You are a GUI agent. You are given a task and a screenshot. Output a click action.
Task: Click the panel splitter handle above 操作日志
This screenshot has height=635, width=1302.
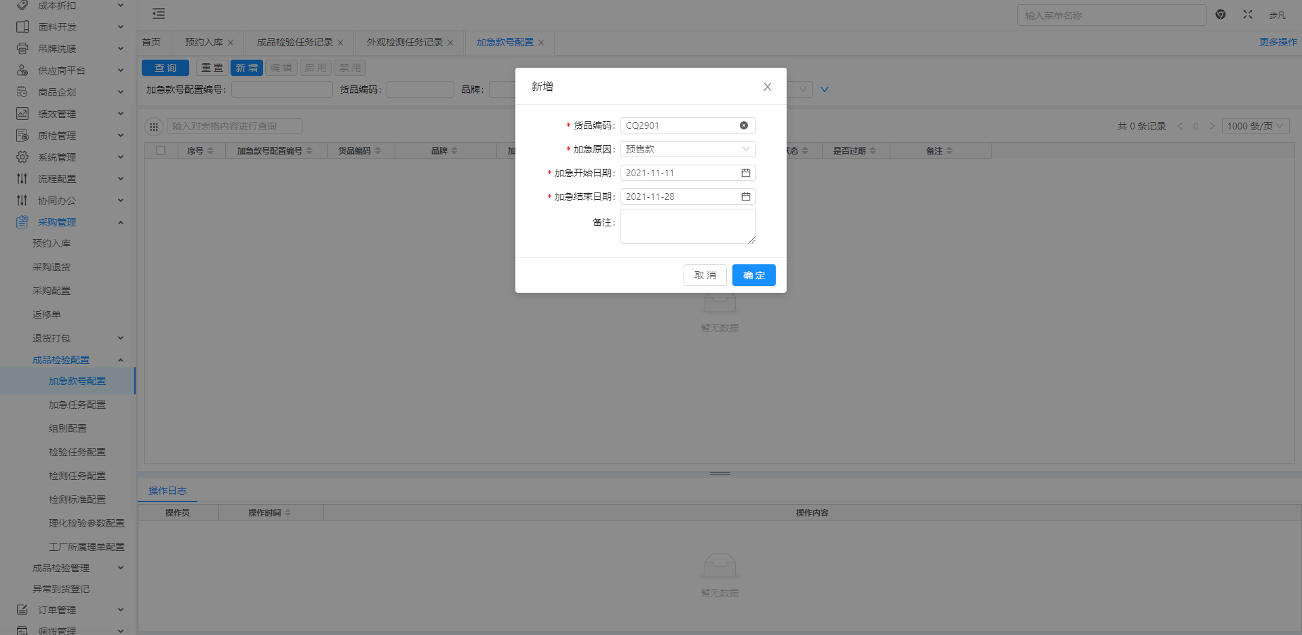point(719,474)
